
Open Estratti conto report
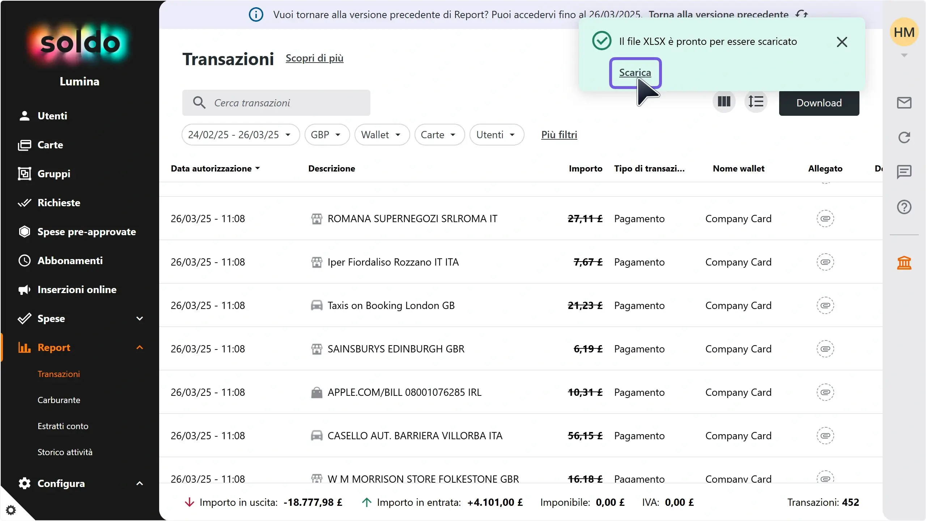click(63, 426)
